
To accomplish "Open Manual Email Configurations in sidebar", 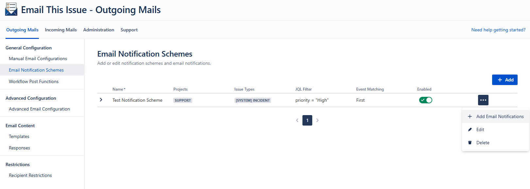I will pyautogui.click(x=38, y=59).
